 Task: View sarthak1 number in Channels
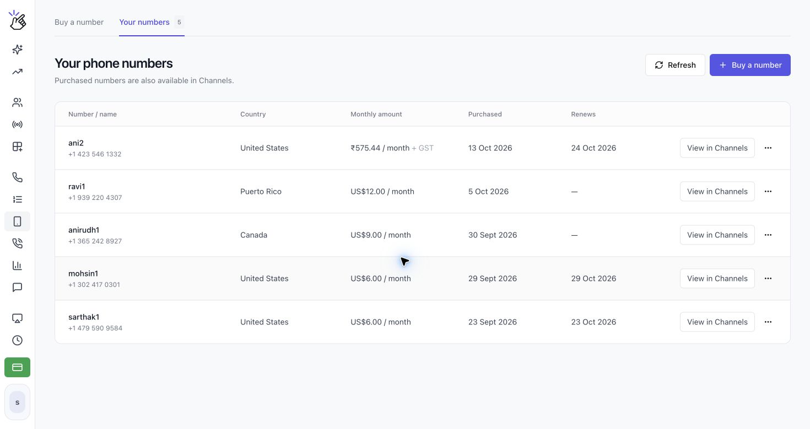coord(717,322)
